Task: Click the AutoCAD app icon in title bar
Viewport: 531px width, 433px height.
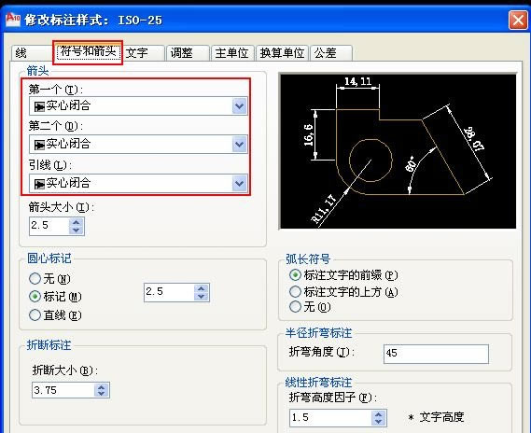Action: [x=13, y=19]
